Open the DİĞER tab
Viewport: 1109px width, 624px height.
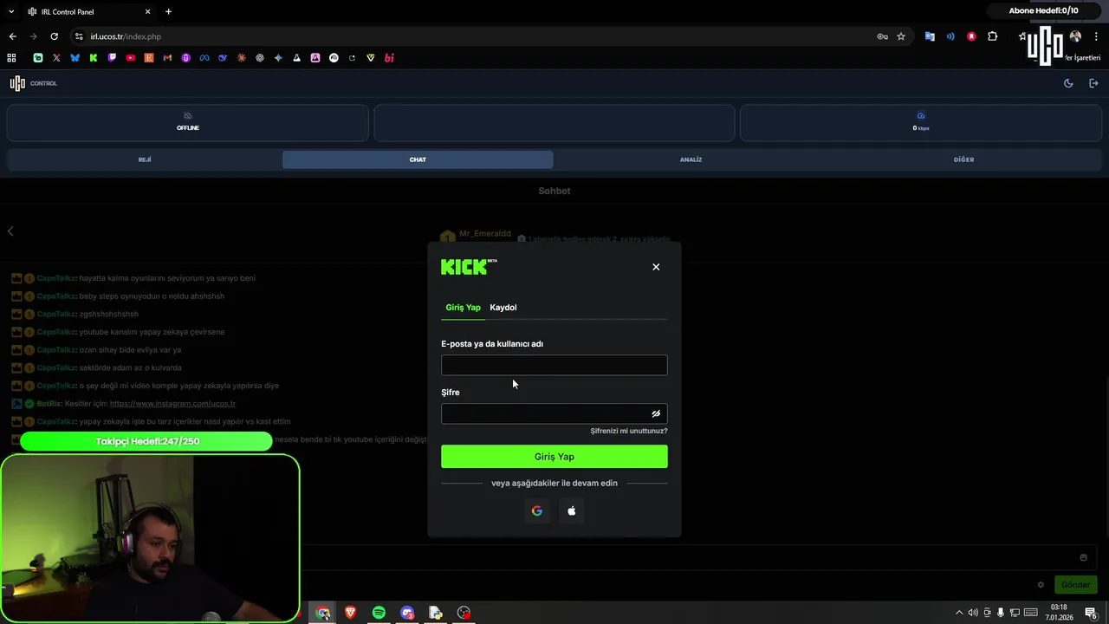click(x=963, y=159)
